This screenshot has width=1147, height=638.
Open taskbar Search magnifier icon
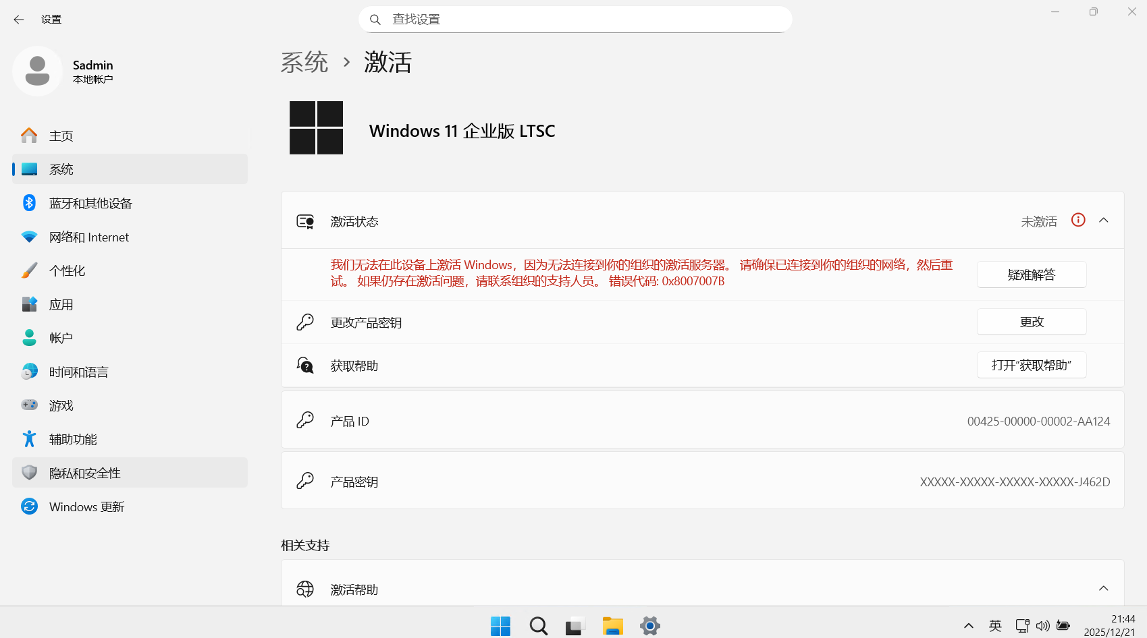(538, 626)
